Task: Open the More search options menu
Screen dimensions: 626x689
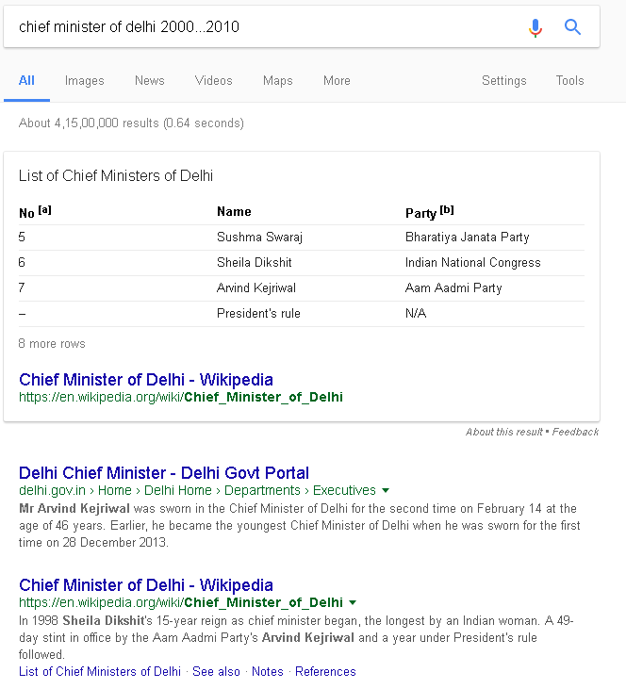Action: 337,81
